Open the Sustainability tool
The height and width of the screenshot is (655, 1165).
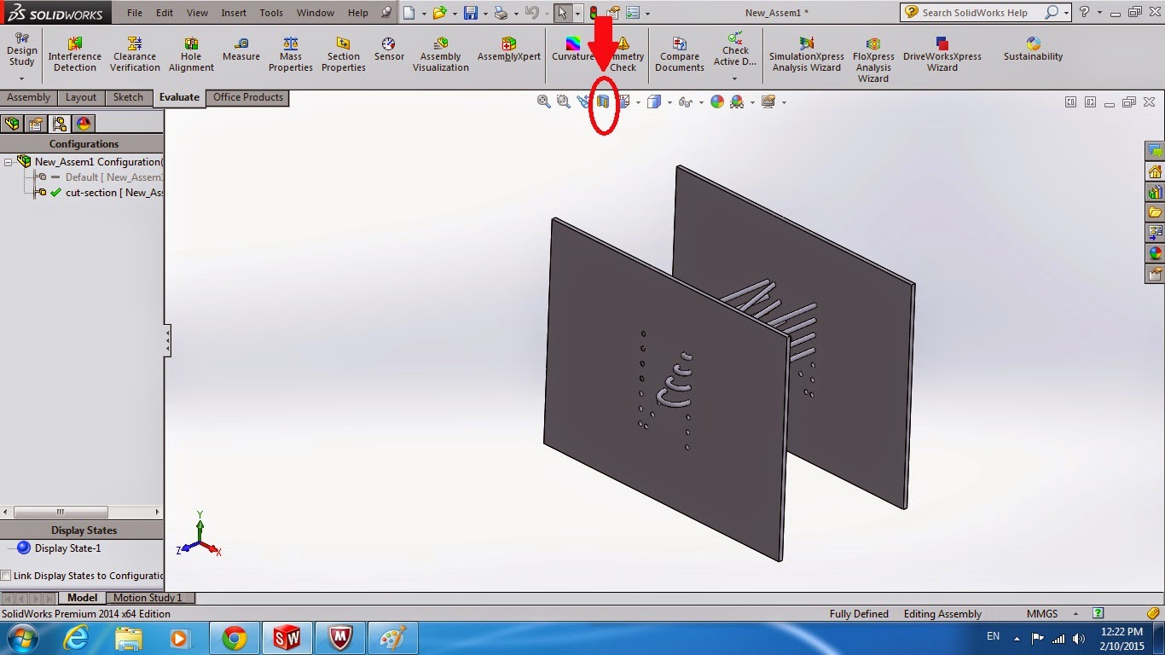click(1034, 49)
